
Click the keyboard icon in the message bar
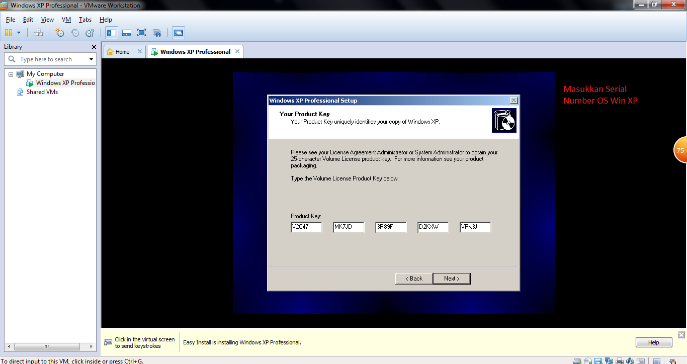point(108,342)
